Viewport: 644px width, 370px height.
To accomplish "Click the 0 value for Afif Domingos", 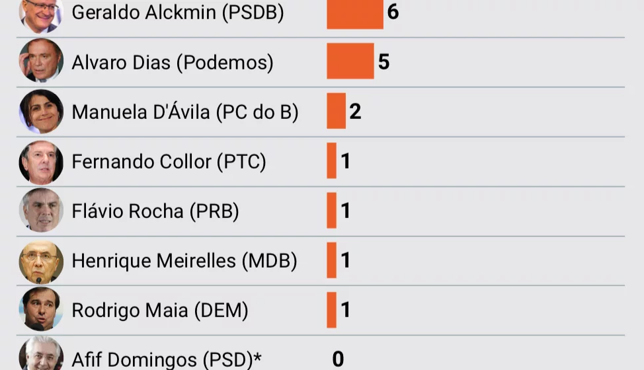I will (x=338, y=359).
